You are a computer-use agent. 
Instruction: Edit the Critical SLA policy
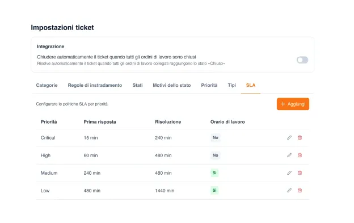tap(289, 137)
